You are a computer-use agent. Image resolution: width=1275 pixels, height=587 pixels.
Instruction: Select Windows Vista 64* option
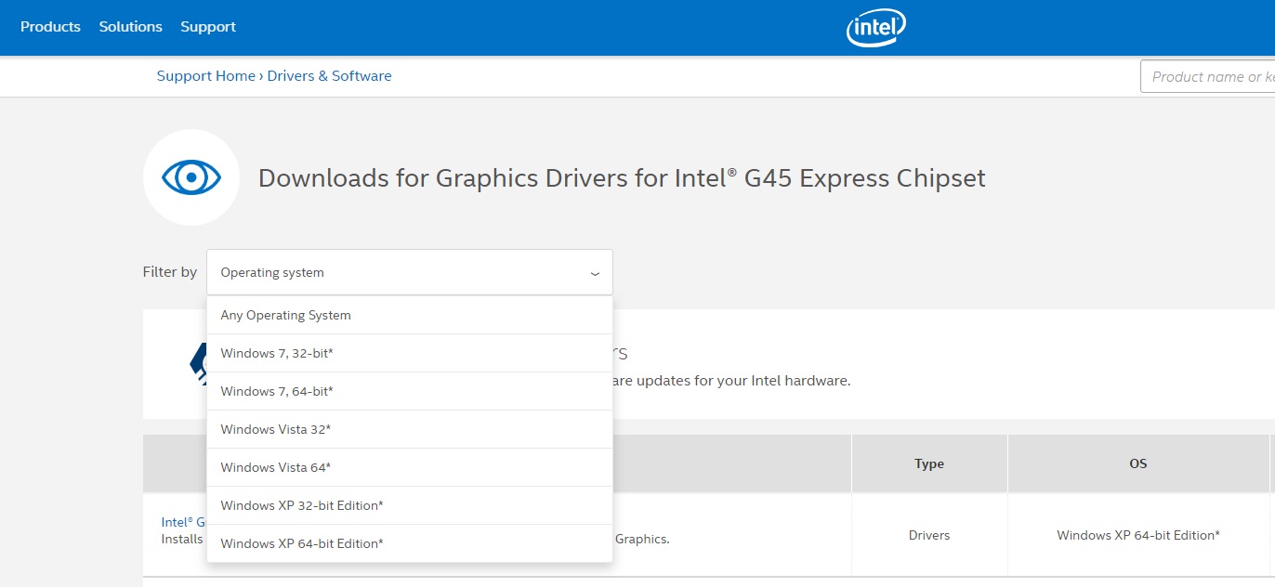[410, 468]
